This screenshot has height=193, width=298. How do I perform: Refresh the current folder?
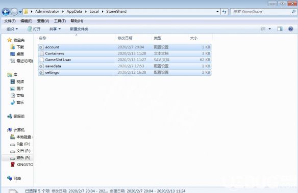point(225,12)
